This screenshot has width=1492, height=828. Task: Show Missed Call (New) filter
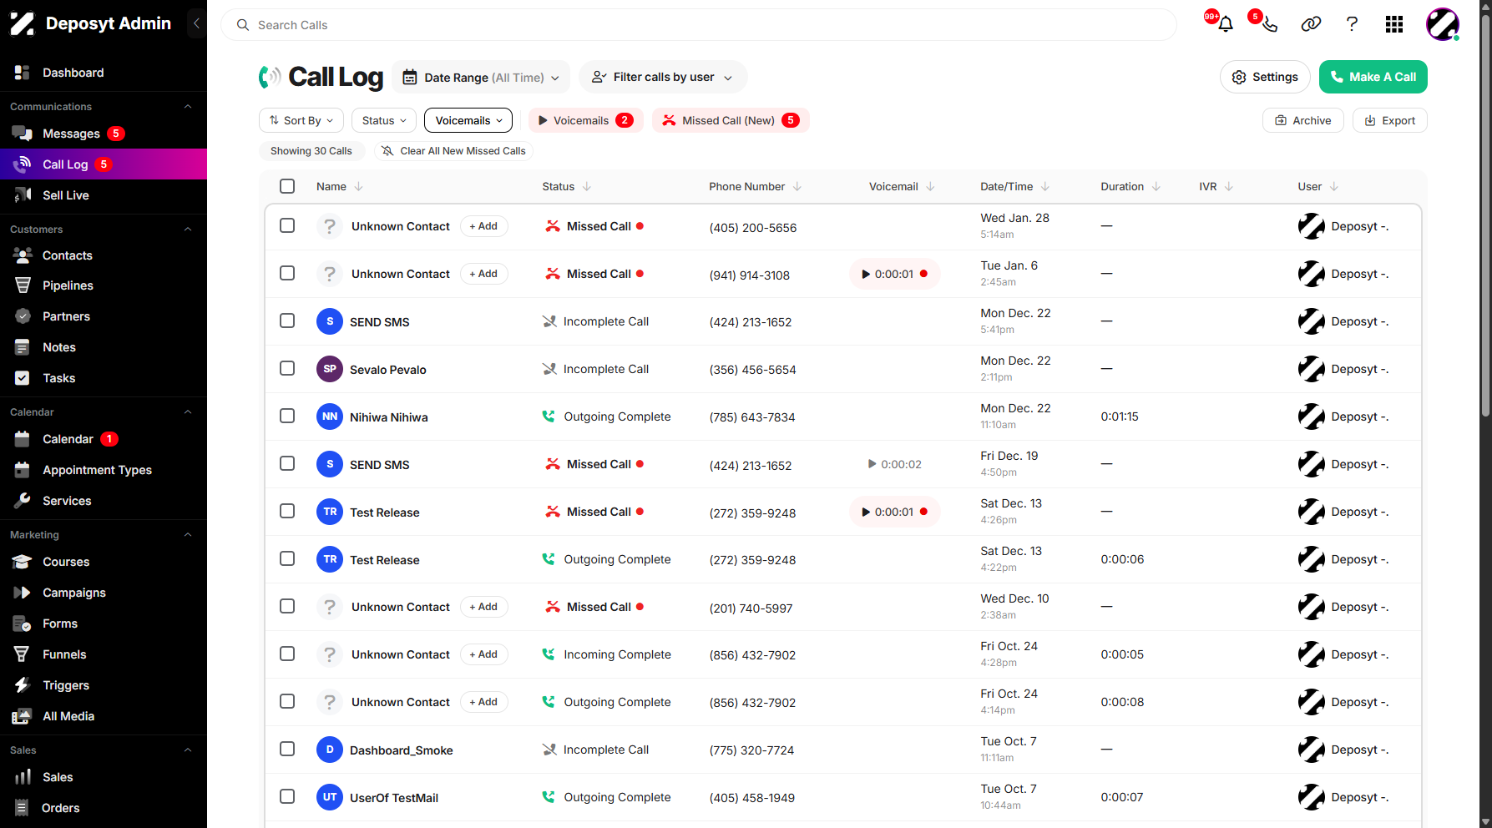731,120
